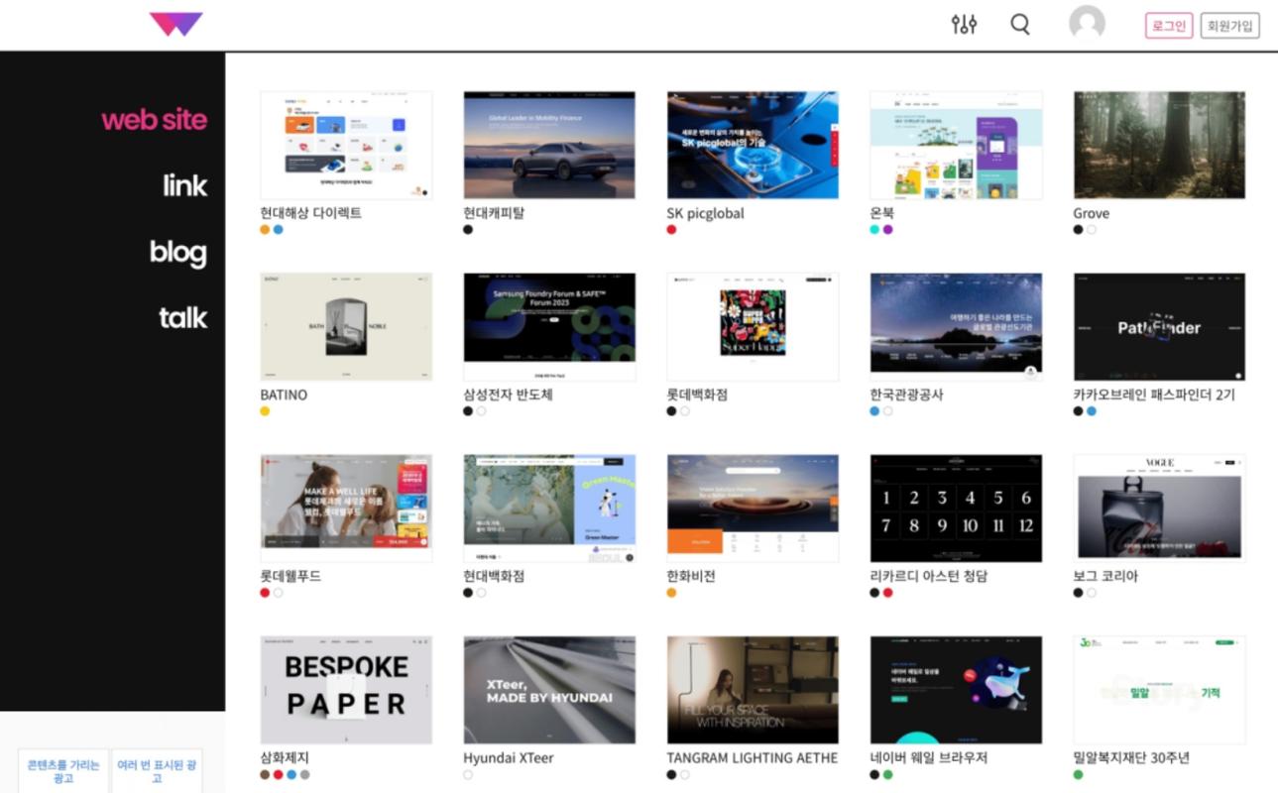
Task: Click the 현대캐피탈 title link
Action: (x=493, y=213)
